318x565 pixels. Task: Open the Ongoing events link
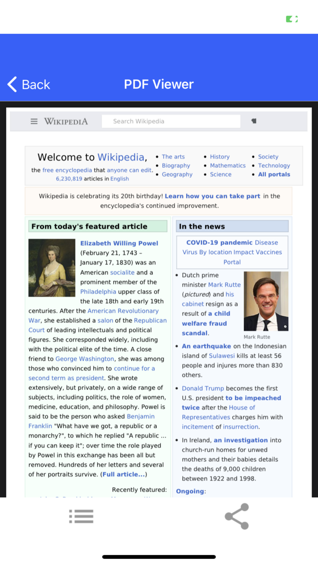pyautogui.click(x=190, y=491)
